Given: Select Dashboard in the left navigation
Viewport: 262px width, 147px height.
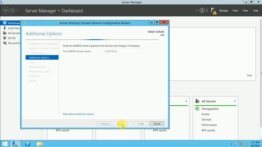Looking at the screenshot, I should point(10,23).
